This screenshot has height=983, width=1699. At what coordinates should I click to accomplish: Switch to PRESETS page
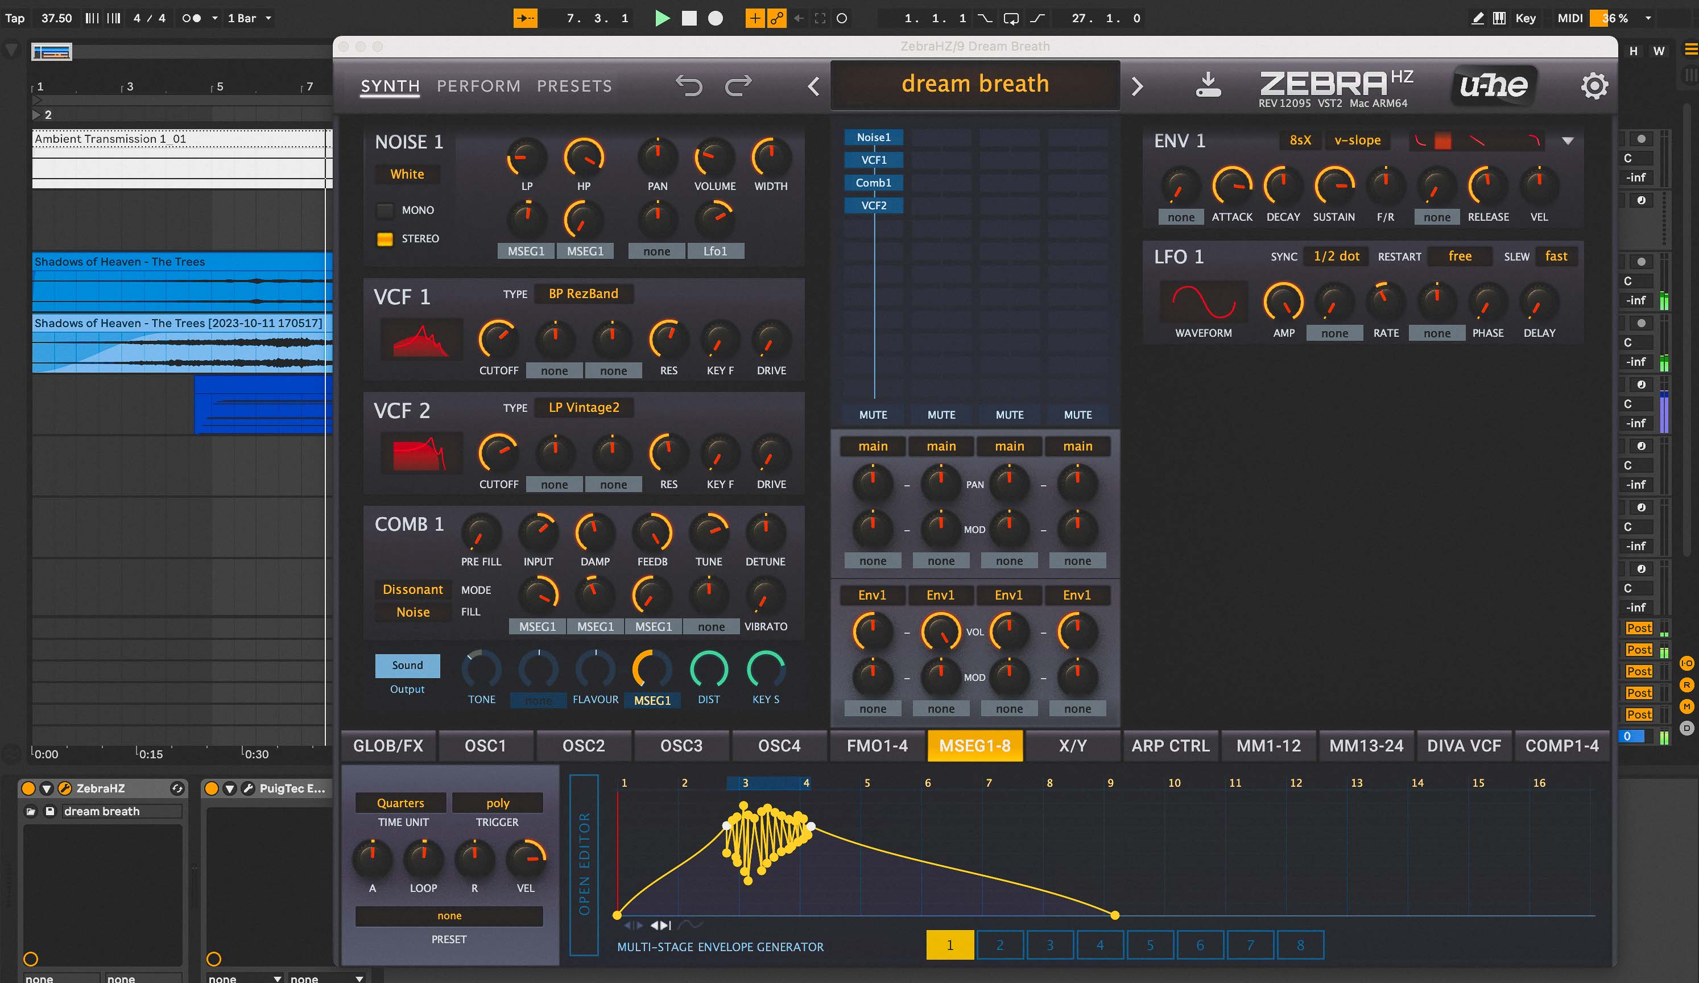(x=574, y=86)
